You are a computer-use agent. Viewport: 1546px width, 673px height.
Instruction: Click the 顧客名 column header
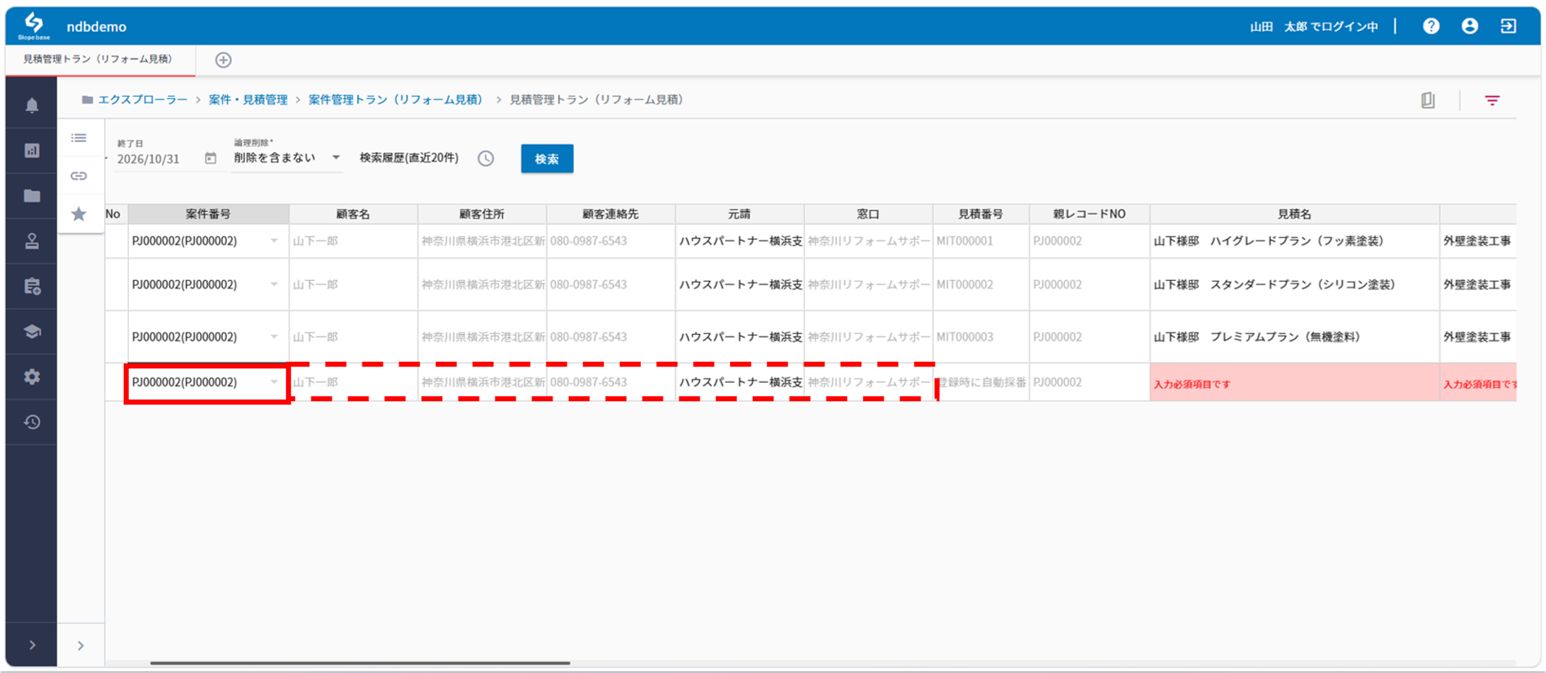[x=353, y=214]
